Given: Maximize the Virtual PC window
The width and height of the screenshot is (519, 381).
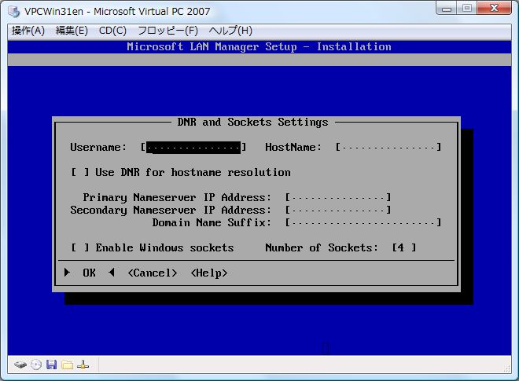Looking at the screenshot, I should point(467,8).
